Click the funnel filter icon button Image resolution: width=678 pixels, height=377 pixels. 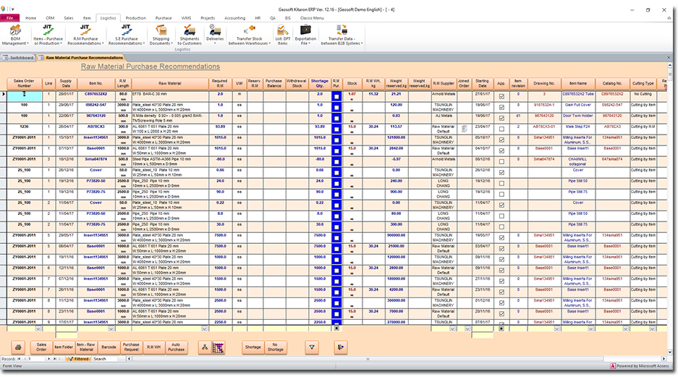(x=312, y=347)
